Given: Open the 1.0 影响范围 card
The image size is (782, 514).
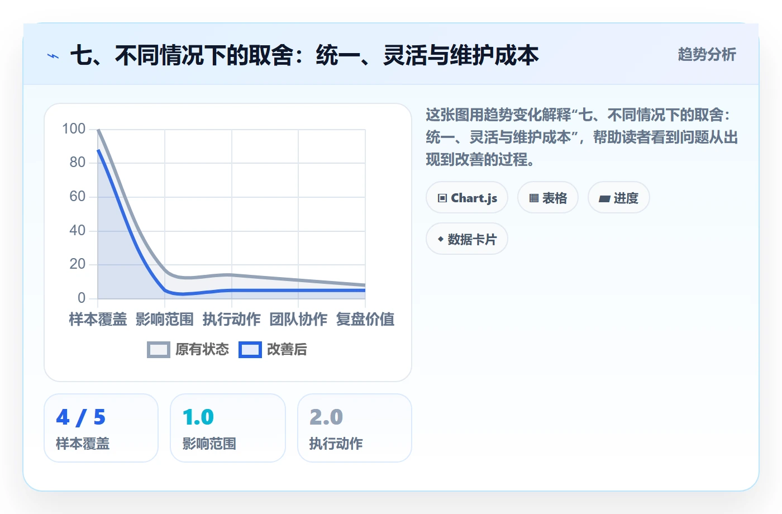Looking at the screenshot, I should (x=228, y=428).
